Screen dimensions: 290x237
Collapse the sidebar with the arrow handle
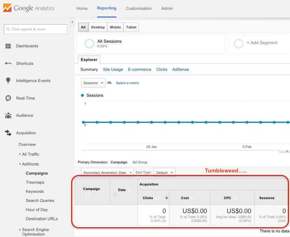(x=72, y=22)
